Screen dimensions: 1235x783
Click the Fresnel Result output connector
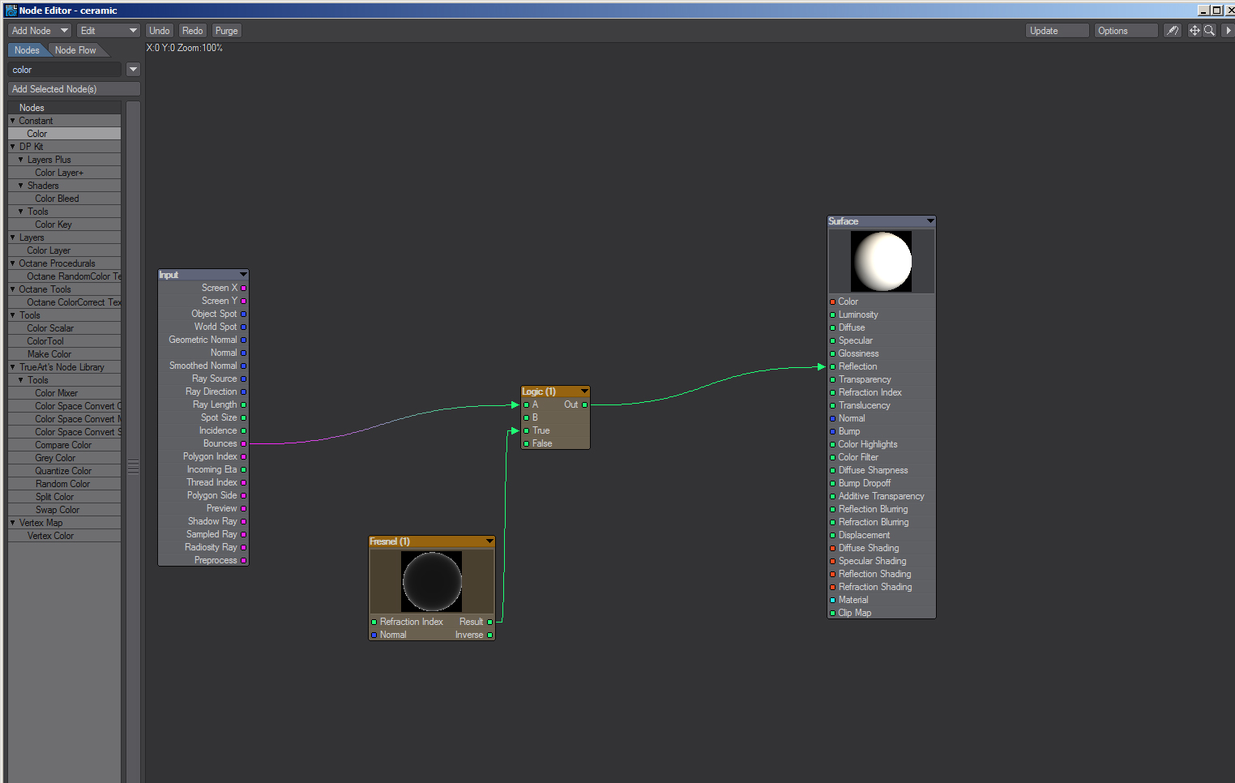pyautogui.click(x=489, y=622)
